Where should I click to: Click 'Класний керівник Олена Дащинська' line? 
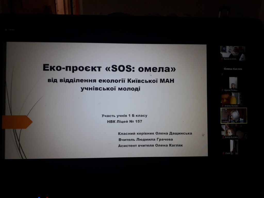point(155,134)
